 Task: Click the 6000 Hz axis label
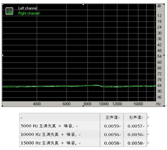coord(66,104)
